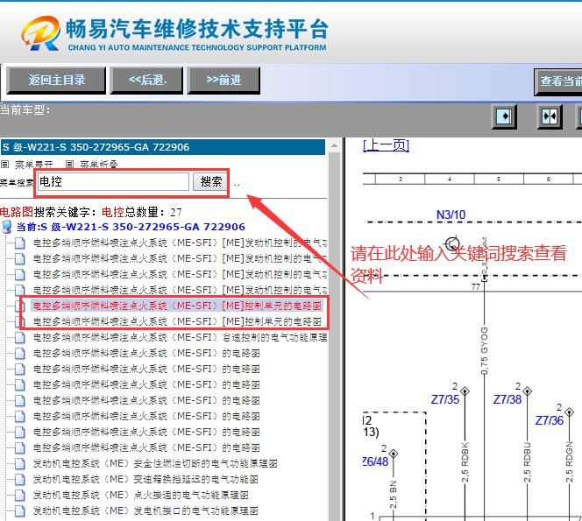Click the diamond connector at Z7/36
The width and height of the screenshot is (582, 521).
click(569, 412)
